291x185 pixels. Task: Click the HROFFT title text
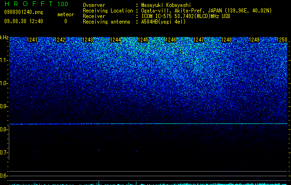point(28,4)
